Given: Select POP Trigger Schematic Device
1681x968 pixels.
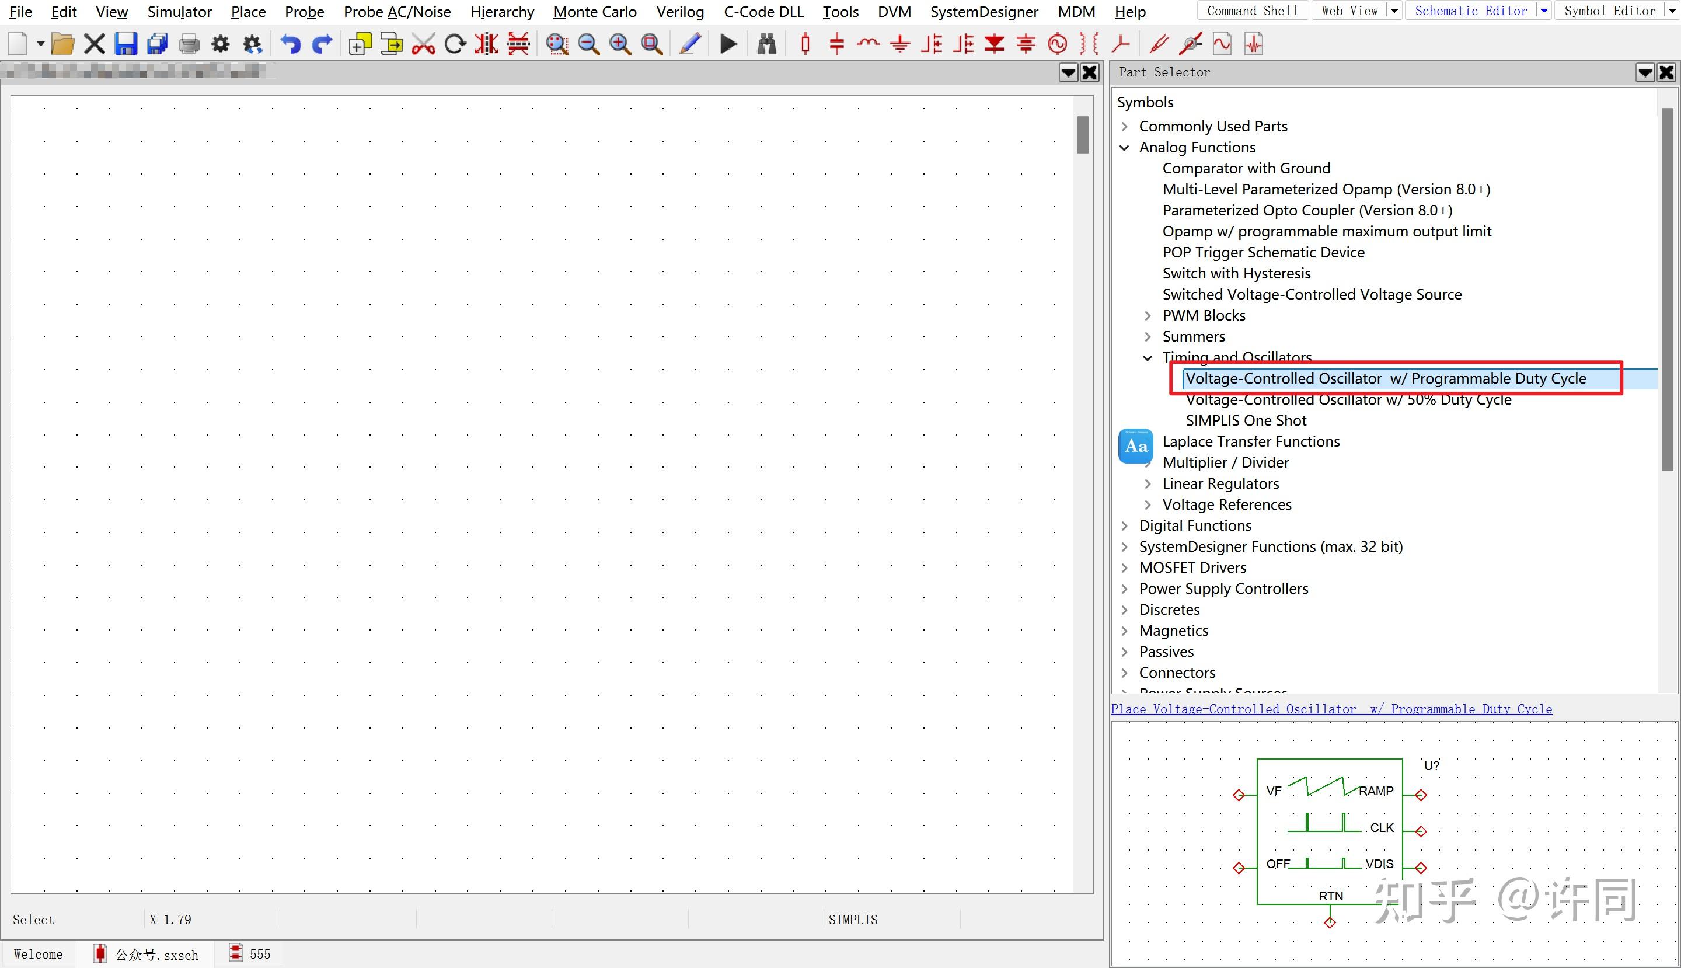Looking at the screenshot, I should click(1263, 253).
